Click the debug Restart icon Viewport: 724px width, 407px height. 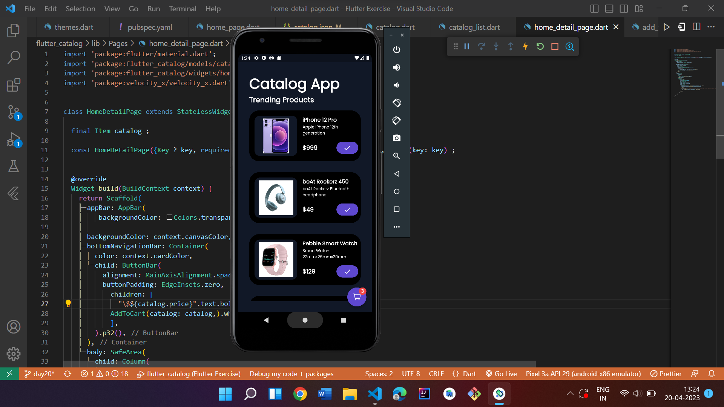[540, 46]
